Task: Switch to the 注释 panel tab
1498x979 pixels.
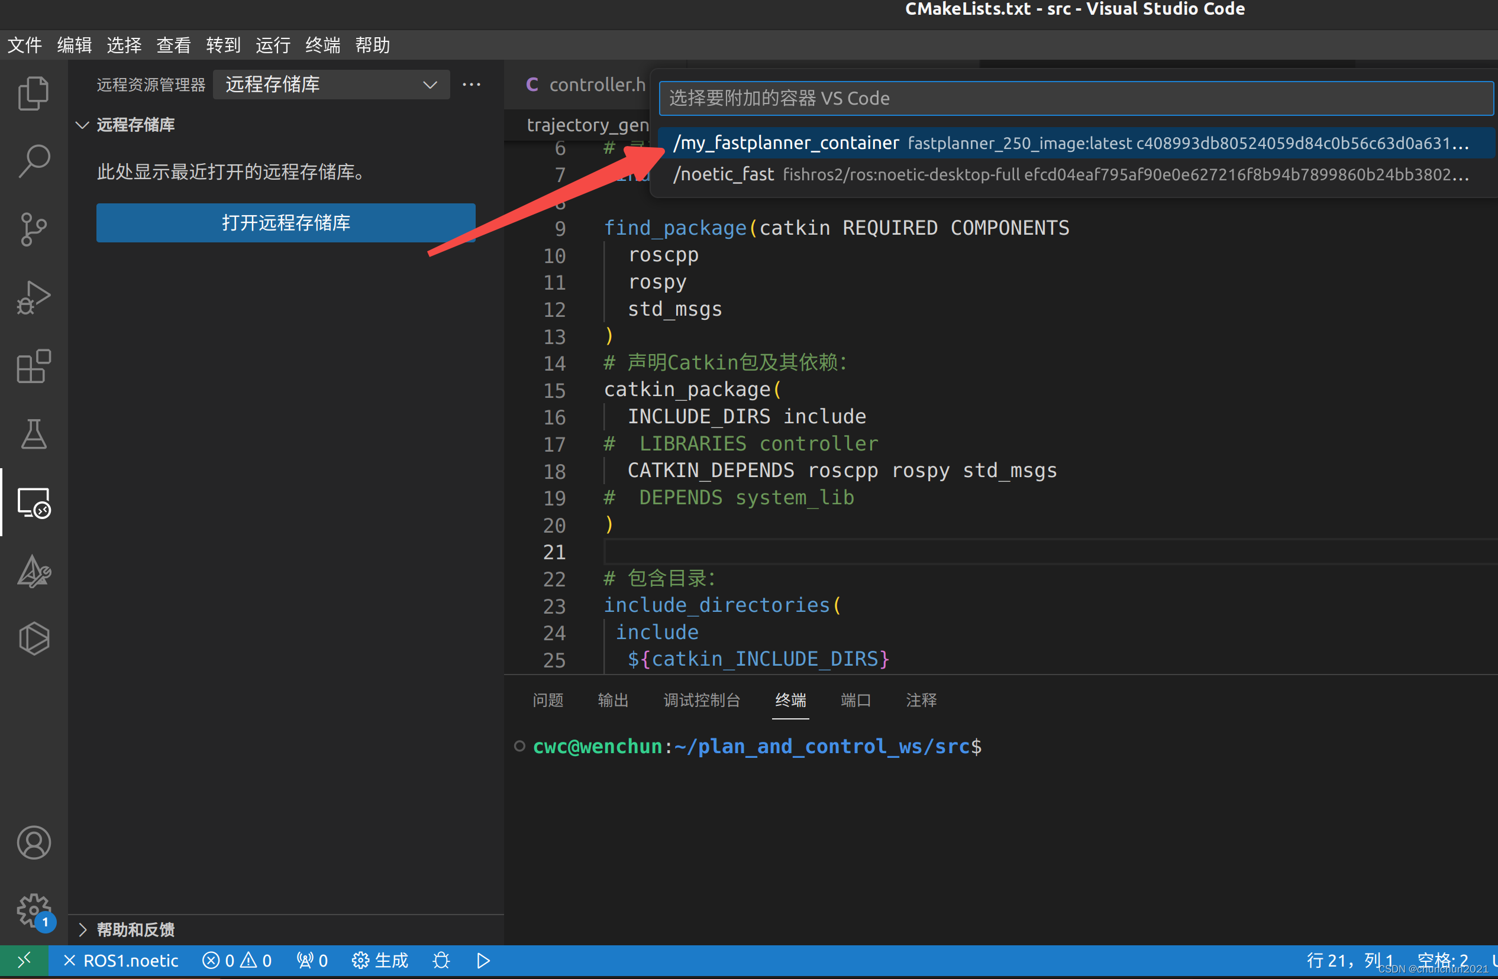Action: click(921, 700)
